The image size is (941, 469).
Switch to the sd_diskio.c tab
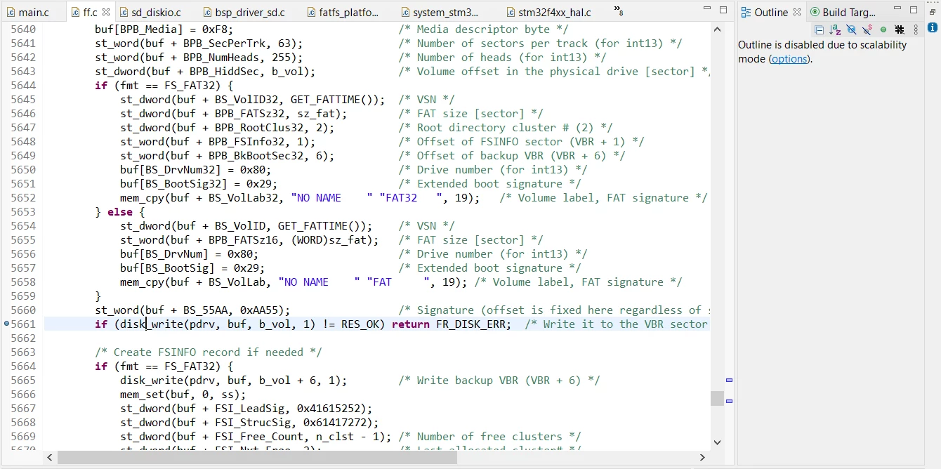click(x=150, y=12)
